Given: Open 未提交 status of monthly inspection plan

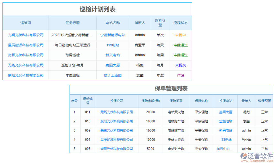Looking at the screenshot, I should click(180, 65).
